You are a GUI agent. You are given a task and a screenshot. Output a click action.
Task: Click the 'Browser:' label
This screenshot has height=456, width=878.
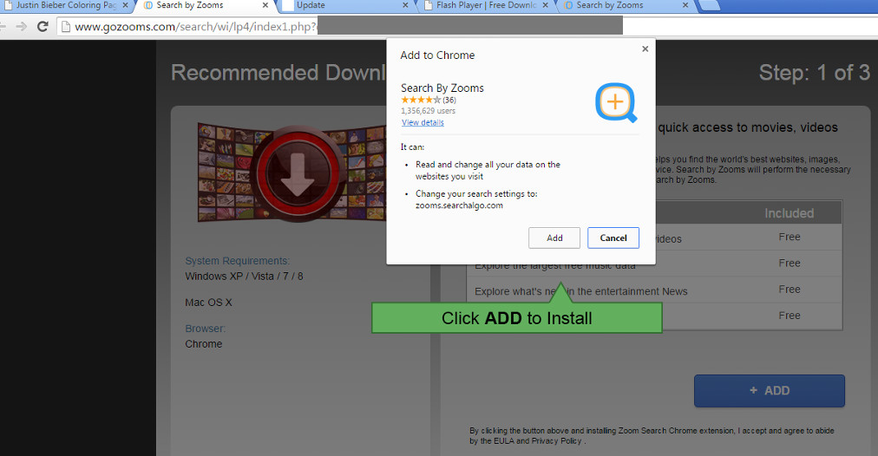tap(206, 329)
